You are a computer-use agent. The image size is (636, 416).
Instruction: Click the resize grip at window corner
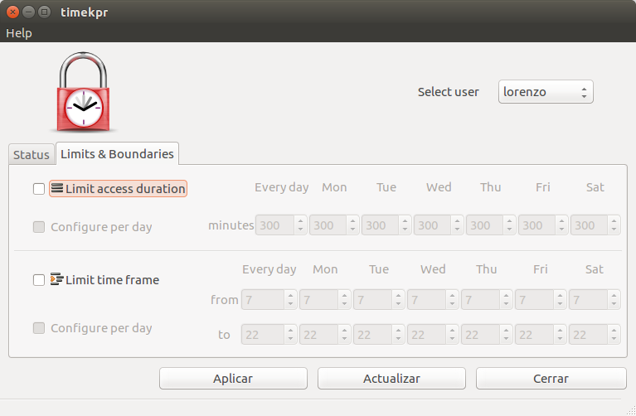[631, 411]
